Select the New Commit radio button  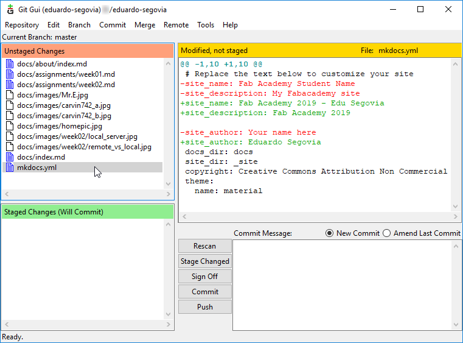click(x=329, y=233)
